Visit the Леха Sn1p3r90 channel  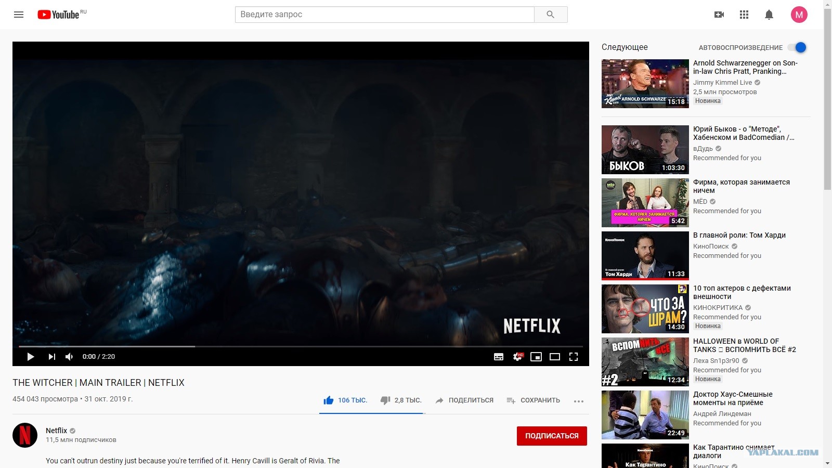pyautogui.click(x=716, y=361)
